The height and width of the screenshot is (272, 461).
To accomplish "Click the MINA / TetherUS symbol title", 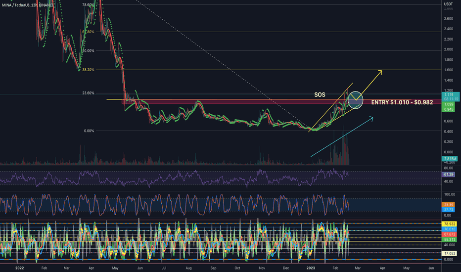I will [28, 5].
